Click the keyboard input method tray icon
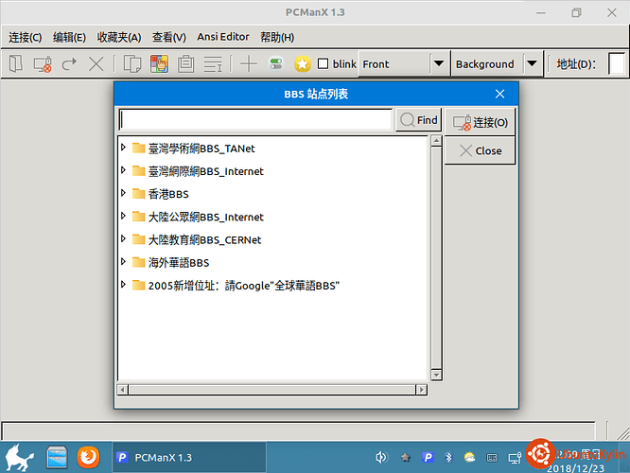This screenshot has width=630, height=473. click(492, 458)
